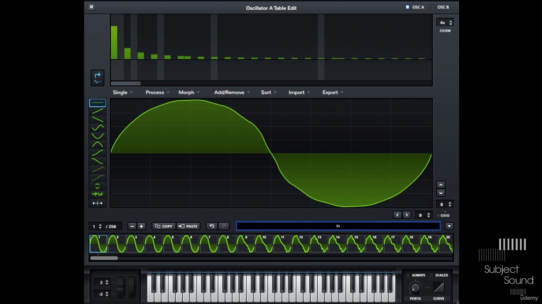The height and width of the screenshot is (304, 542).
Task: Remove the current frame with minus
Action: click(132, 226)
